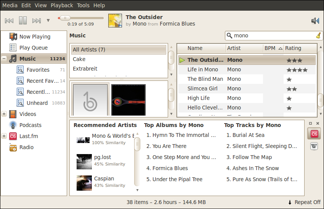The width and height of the screenshot is (324, 209).
Task: Switch context pane to Last.fm
Action: coord(314,134)
